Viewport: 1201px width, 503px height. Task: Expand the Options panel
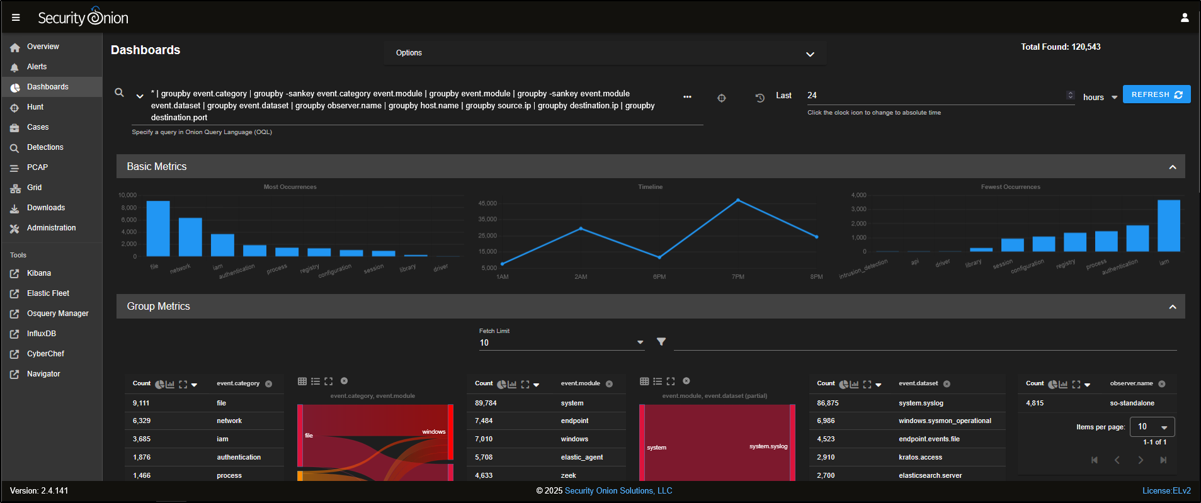pos(810,54)
